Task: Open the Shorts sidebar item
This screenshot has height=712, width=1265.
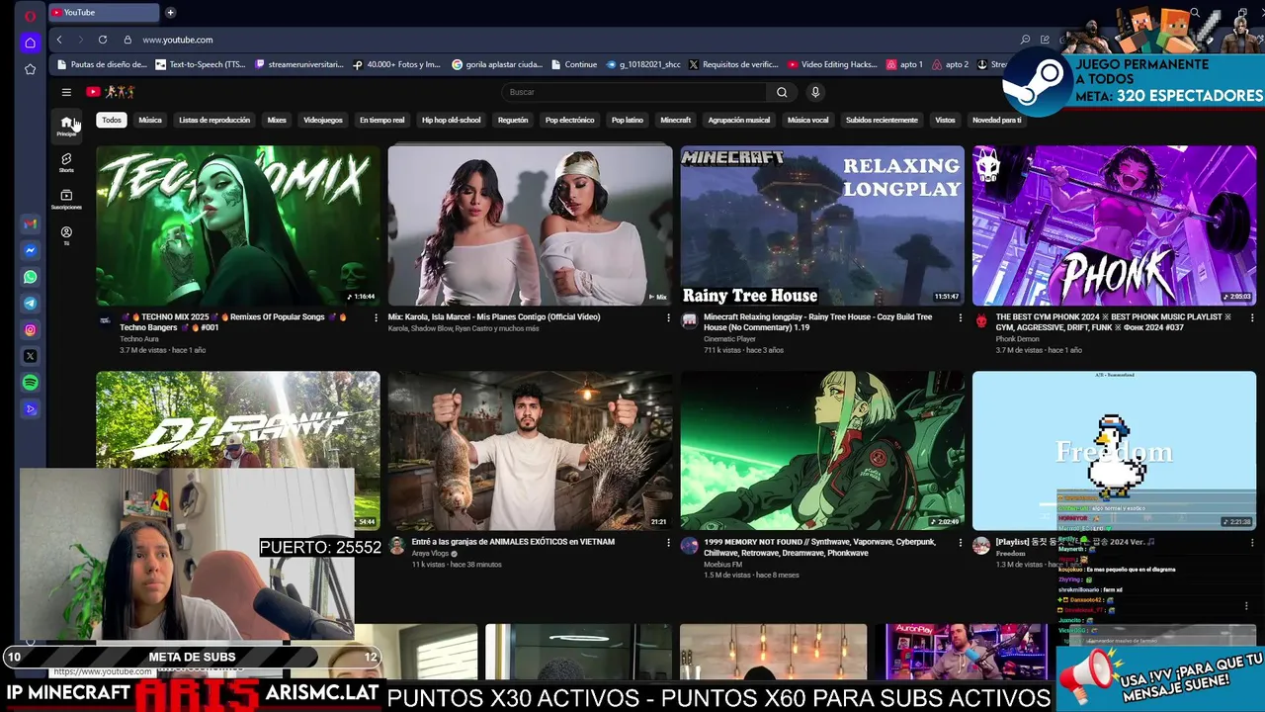Action: (66, 162)
